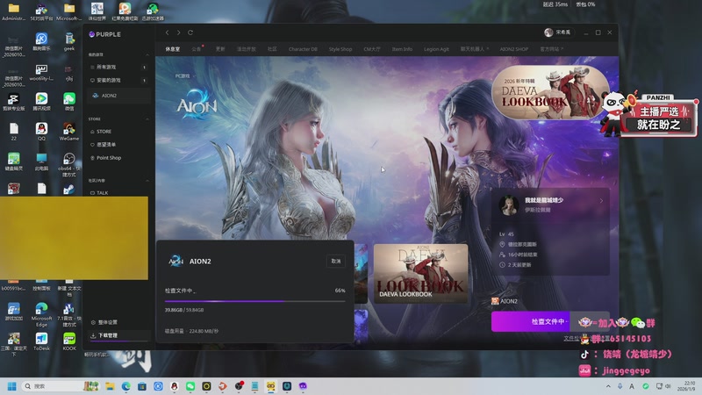Collapse the 社区/内容 sidebar section

point(147,181)
